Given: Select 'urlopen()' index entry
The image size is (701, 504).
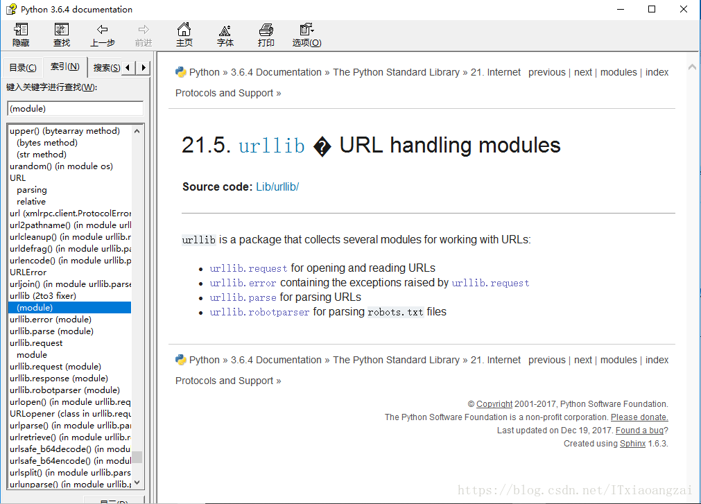Looking at the screenshot, I should (x=70, y=402).
